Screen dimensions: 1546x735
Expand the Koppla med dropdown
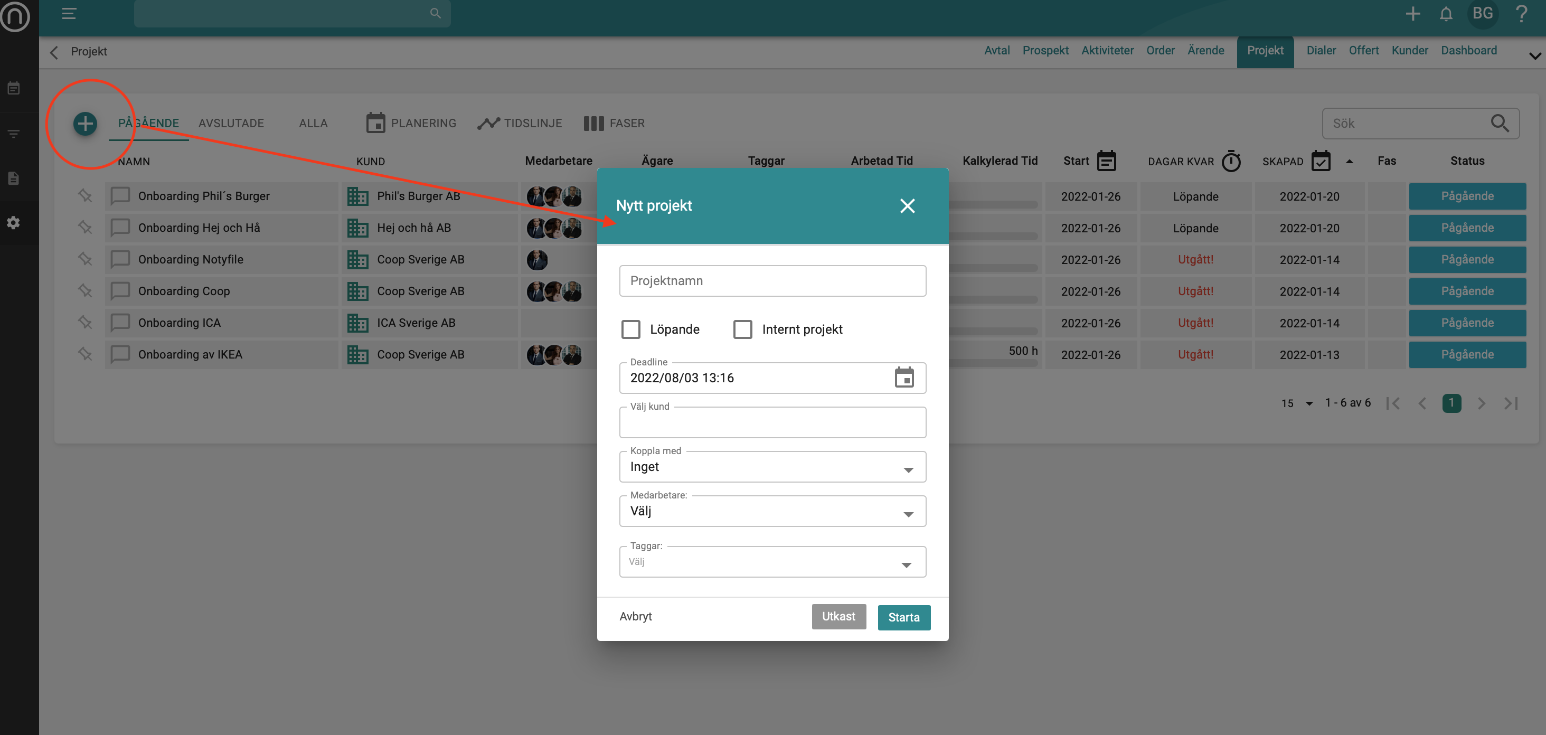pos(772,467)
